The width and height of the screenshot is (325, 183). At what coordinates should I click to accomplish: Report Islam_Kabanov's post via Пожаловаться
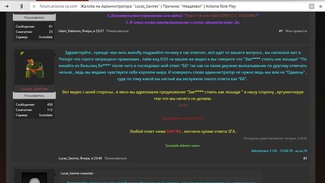pyautogui.click(x=117, y=31)
